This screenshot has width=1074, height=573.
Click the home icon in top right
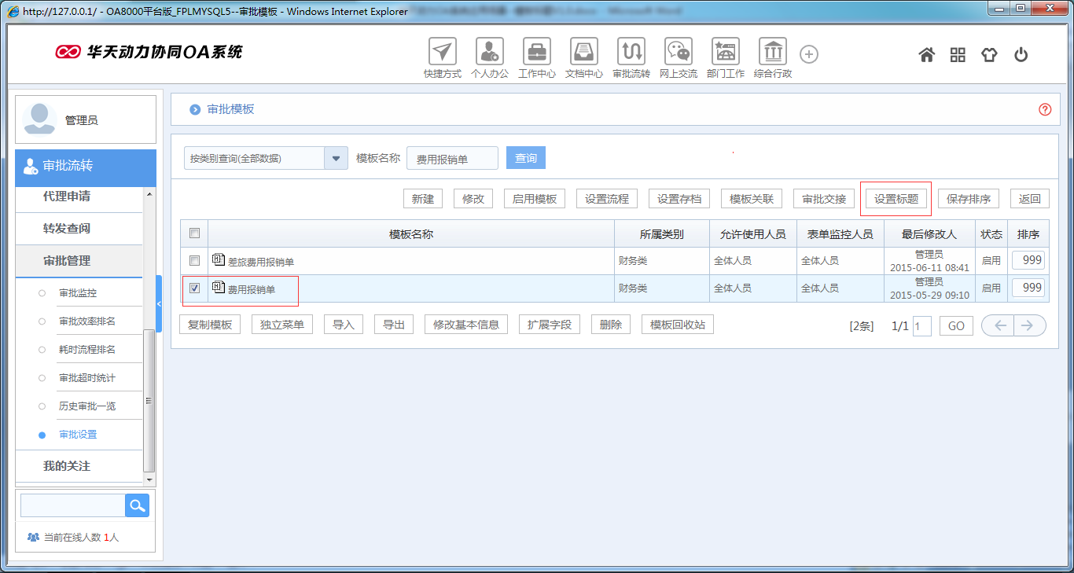click(x=926, y=53)
